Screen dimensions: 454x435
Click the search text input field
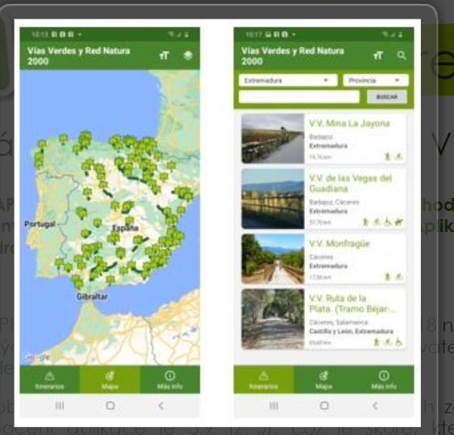coord(299,97)
